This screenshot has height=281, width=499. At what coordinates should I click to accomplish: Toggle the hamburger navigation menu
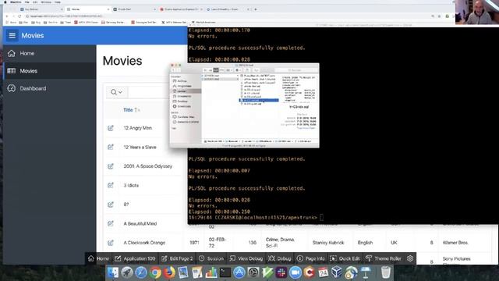tap(12, 35)
